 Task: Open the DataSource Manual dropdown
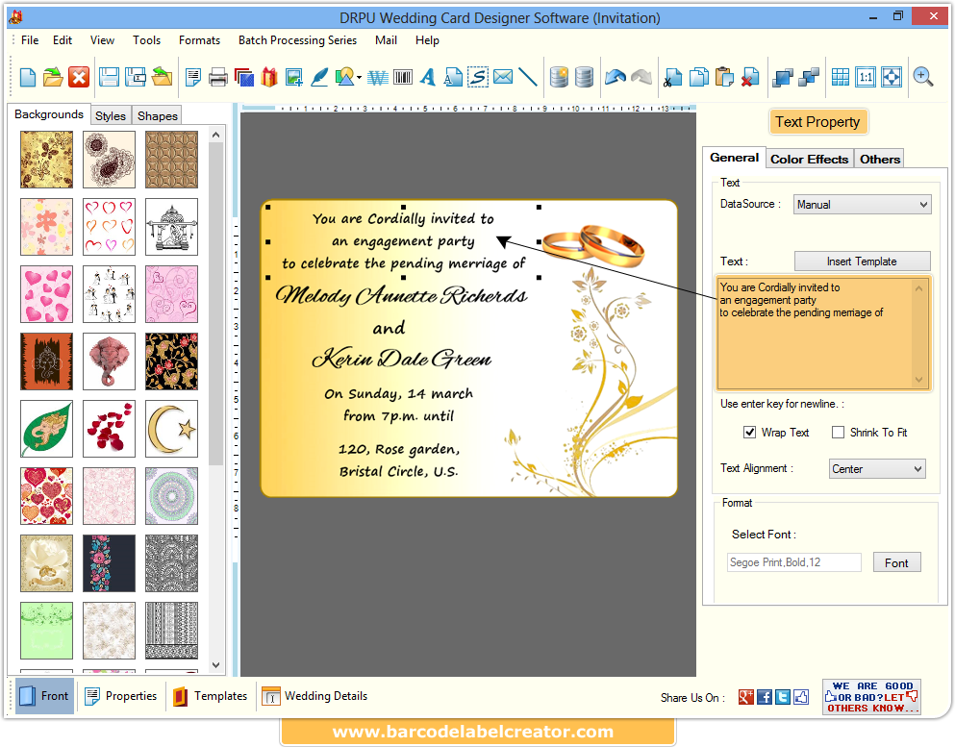pos(863,205)
